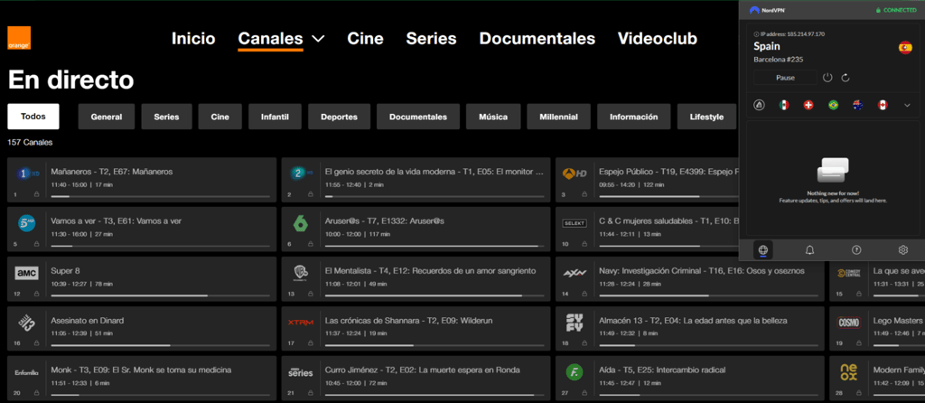Click NordVPN flame quick connect icon

coord(759,105)
